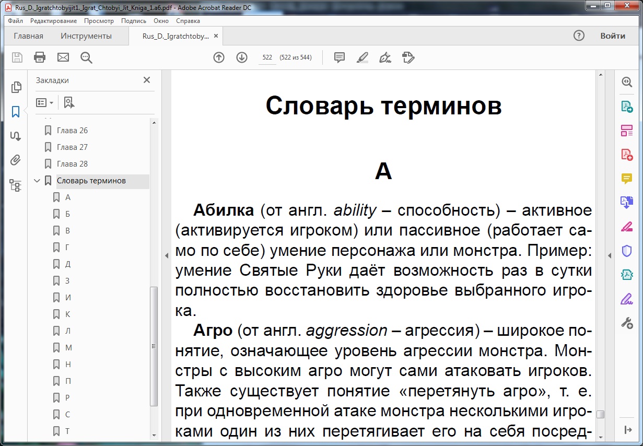Open the Просмотр menu
Screen dimensions: 643x446
(x=99, y=21)
